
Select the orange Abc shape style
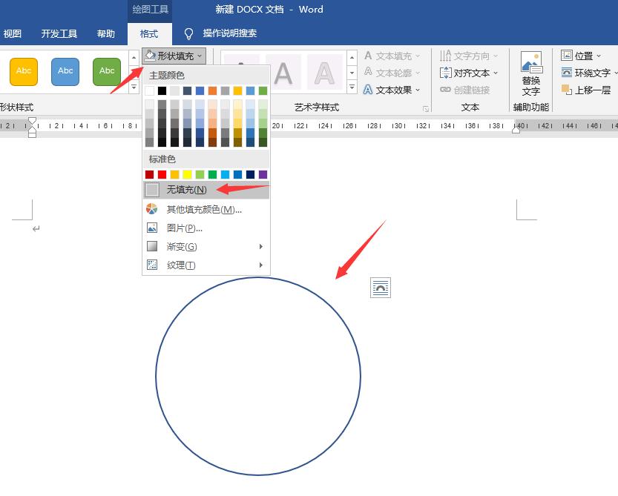pos(23,72)
